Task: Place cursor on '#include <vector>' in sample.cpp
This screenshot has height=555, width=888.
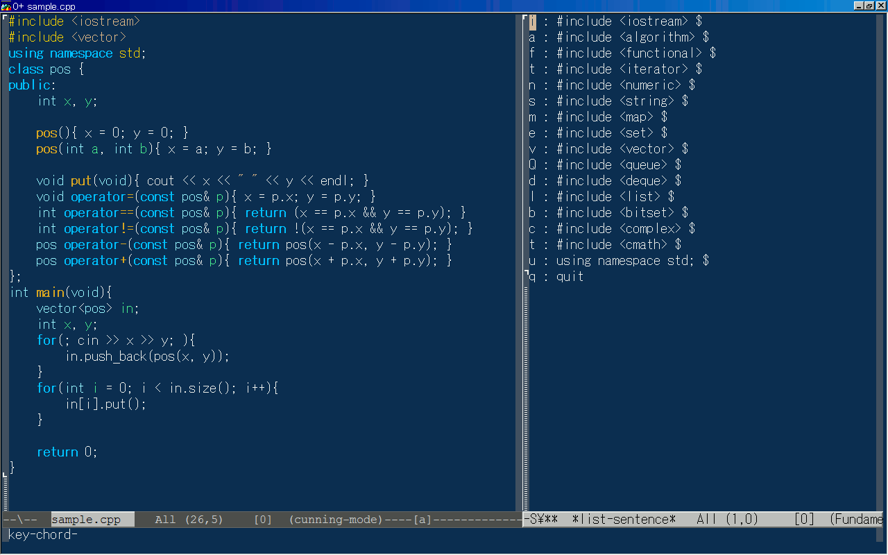Action: pos(67,37)
